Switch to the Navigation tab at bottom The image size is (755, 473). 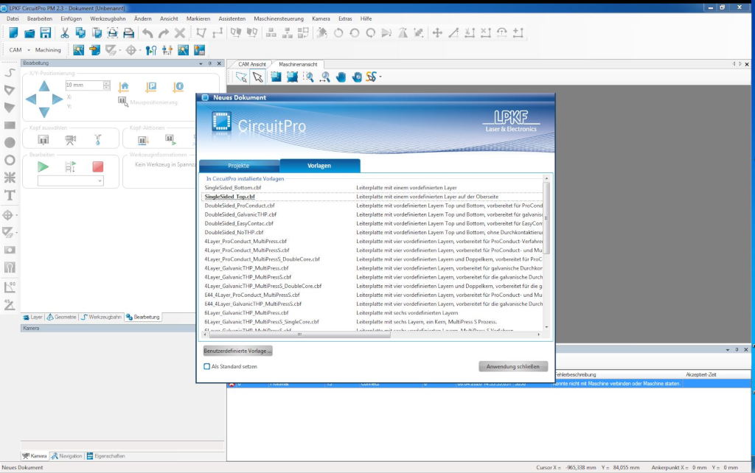(67, 455)
